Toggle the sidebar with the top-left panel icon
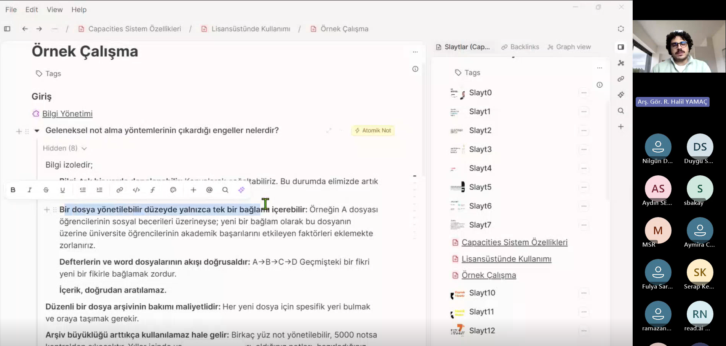This screenshot has width=726, height=346. pyautogui.click(x=7, y=29)
